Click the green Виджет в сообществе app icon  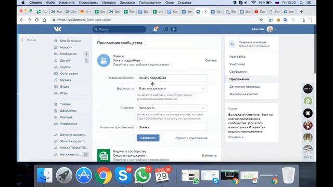[x=104, y=155]
